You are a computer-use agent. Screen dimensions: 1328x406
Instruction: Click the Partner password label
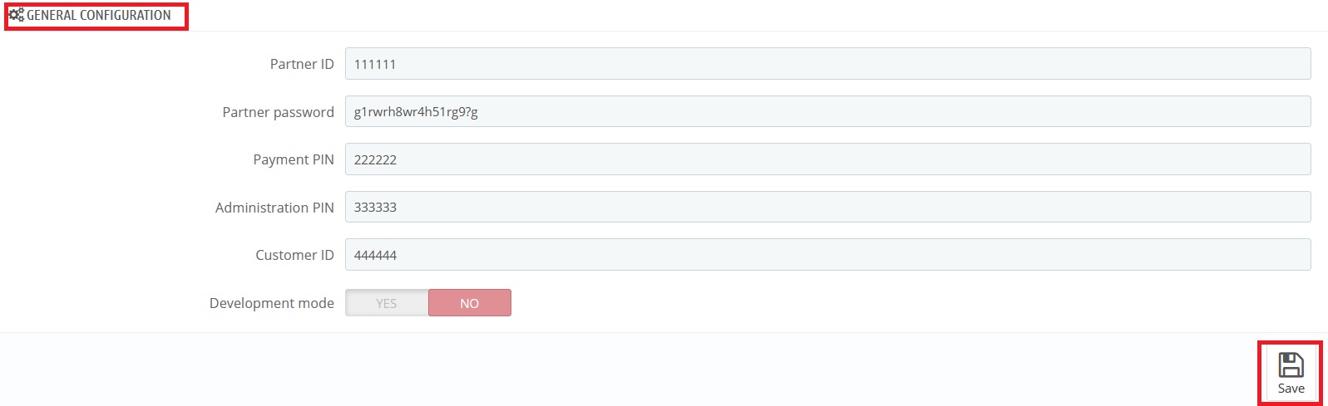click(x=278, y=112)
